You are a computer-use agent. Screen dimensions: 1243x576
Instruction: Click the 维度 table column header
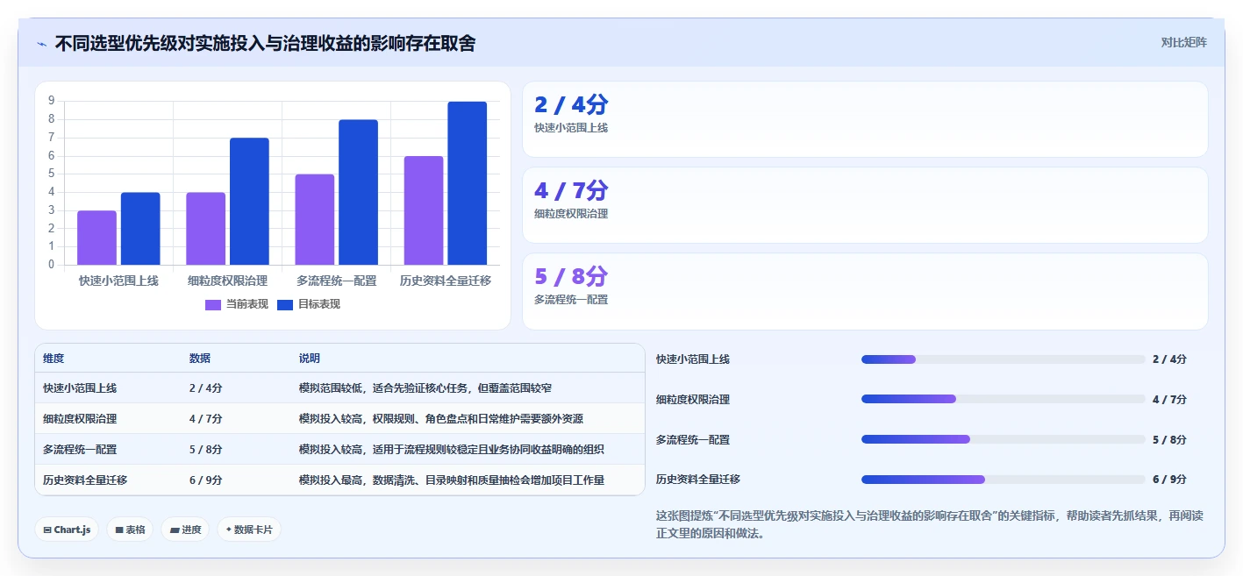click(54, 359)
